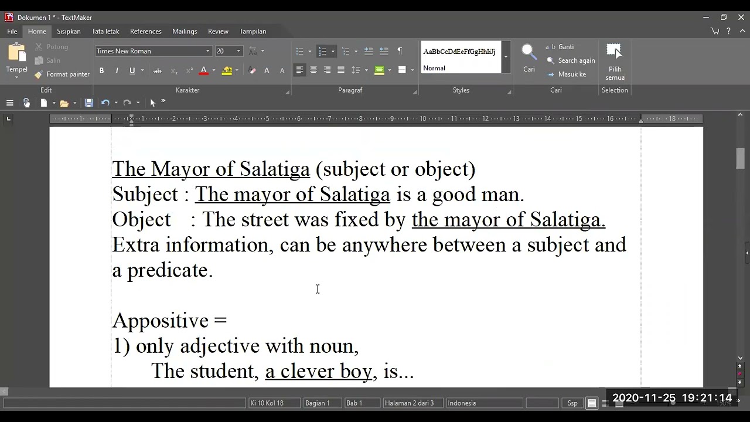Toggle superscript formatting
This screenshot has height=422, width=750.
click(189, 71)
